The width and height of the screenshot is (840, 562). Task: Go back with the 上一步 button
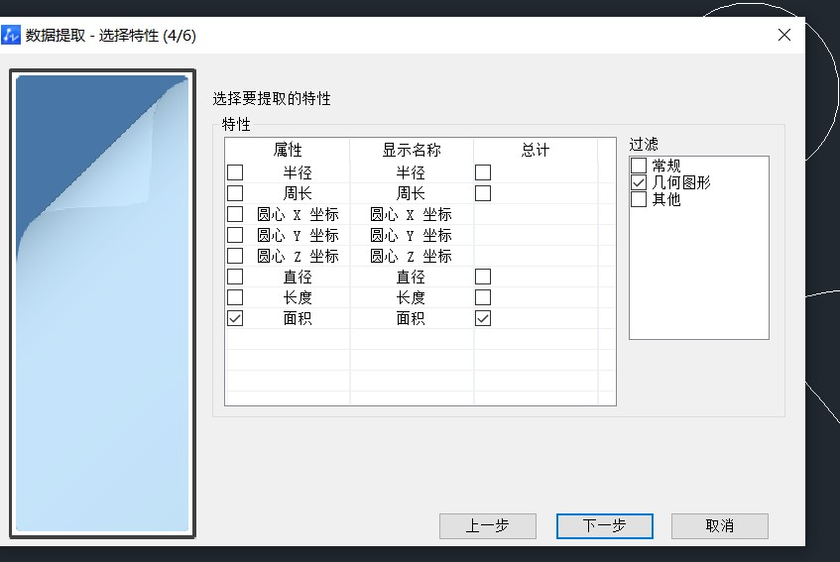pos(488,525)
